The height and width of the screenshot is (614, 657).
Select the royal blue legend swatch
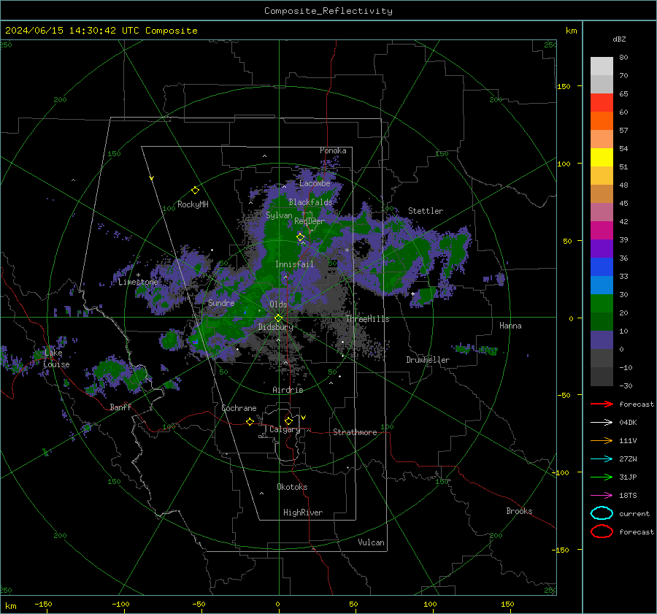[x=602, y=267]
